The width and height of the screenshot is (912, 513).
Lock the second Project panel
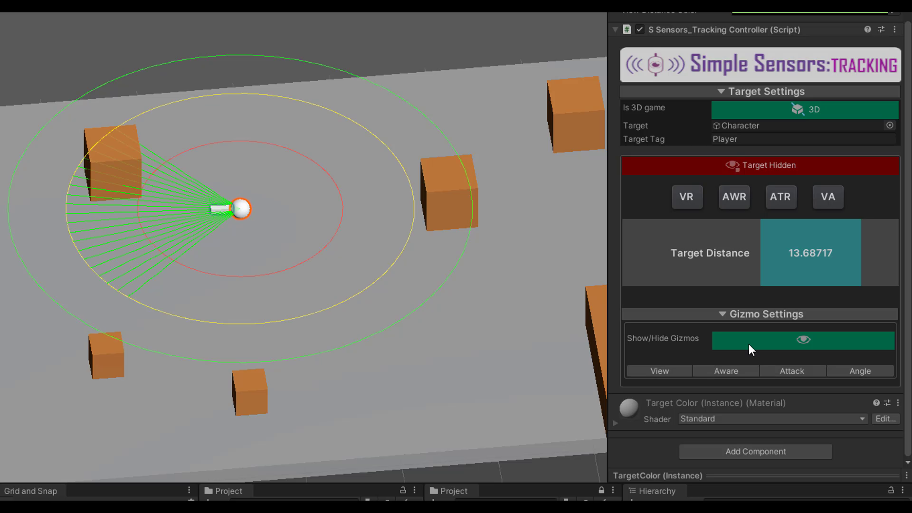[601, 490]
